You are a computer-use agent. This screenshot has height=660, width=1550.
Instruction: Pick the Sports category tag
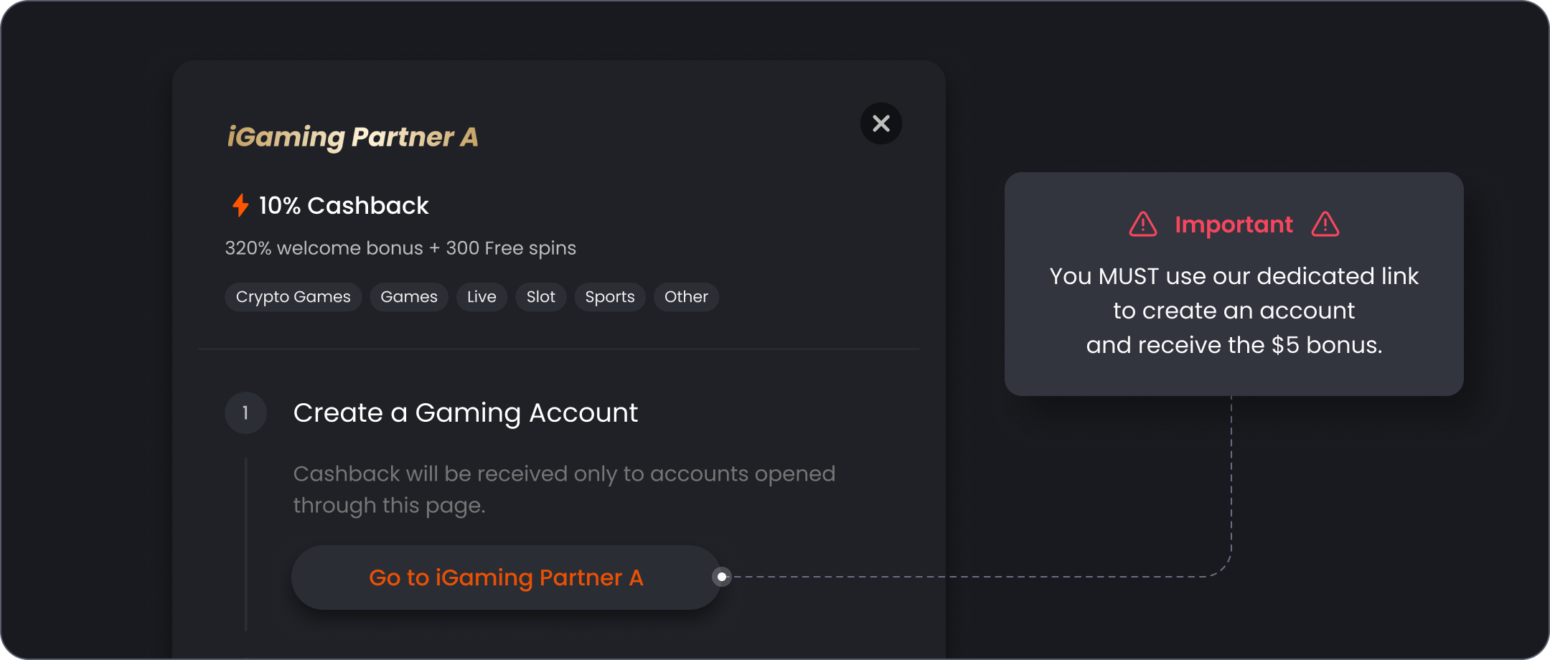tap(610, 297)
